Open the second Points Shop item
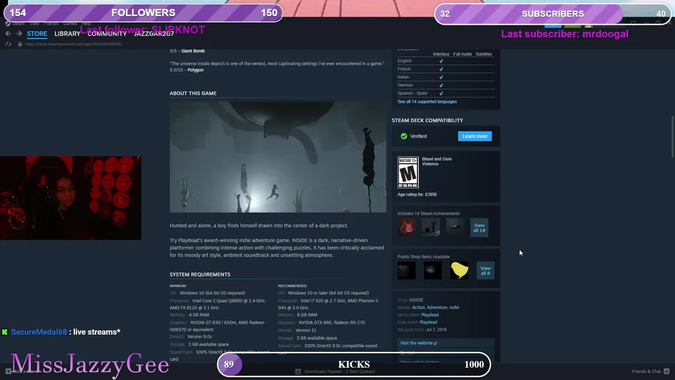This screenshot has height=380, width=675. [433, 271]
